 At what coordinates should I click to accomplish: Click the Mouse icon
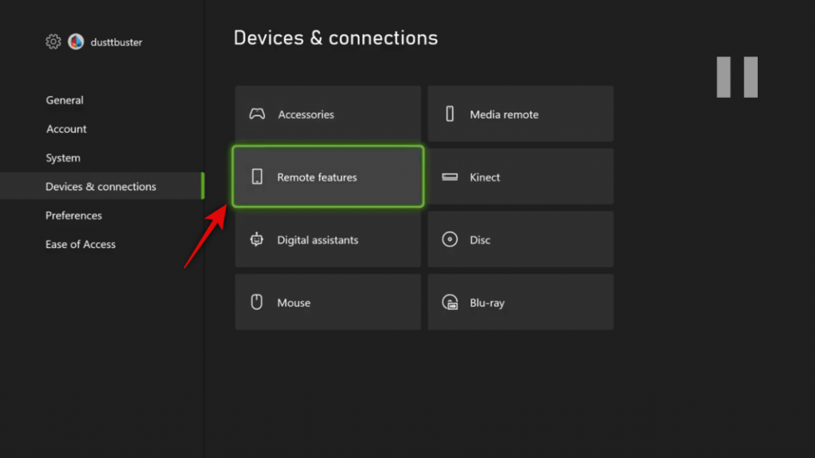point(255,302)
